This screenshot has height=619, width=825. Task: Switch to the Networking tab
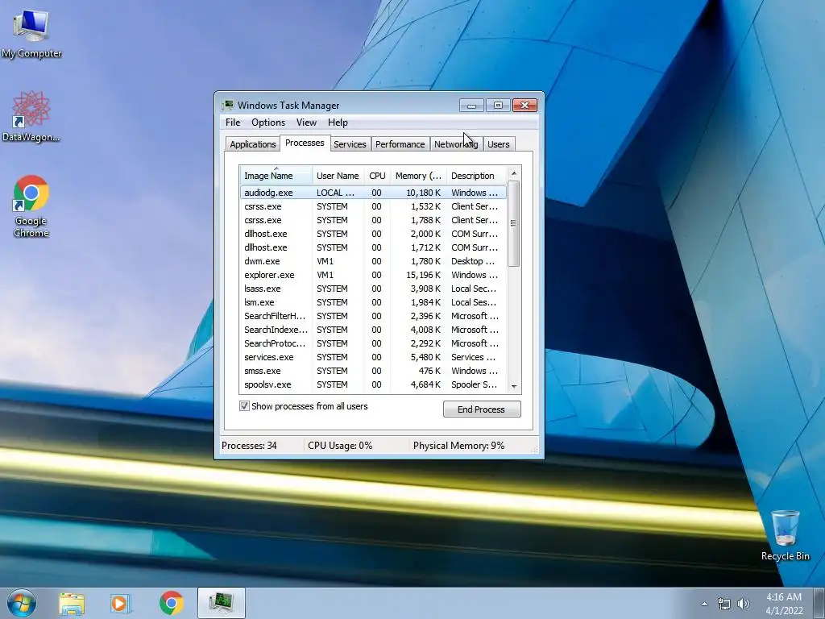[x=456, y=144]
